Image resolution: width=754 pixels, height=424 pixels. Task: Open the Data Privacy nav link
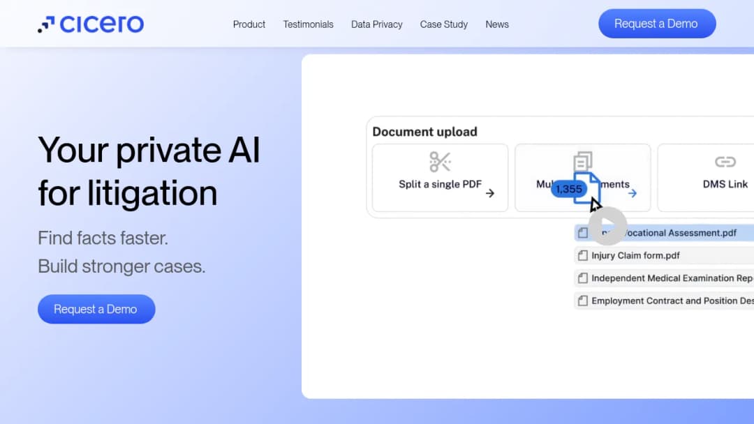pyautogui.click(x=376, y=24)
